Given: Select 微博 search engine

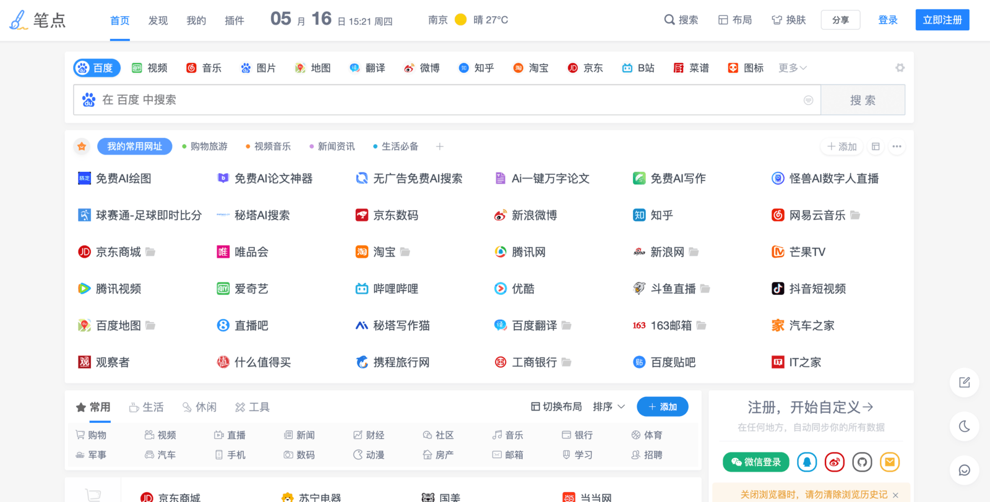Looking at the screenshot, I should (x=422, y=68).
